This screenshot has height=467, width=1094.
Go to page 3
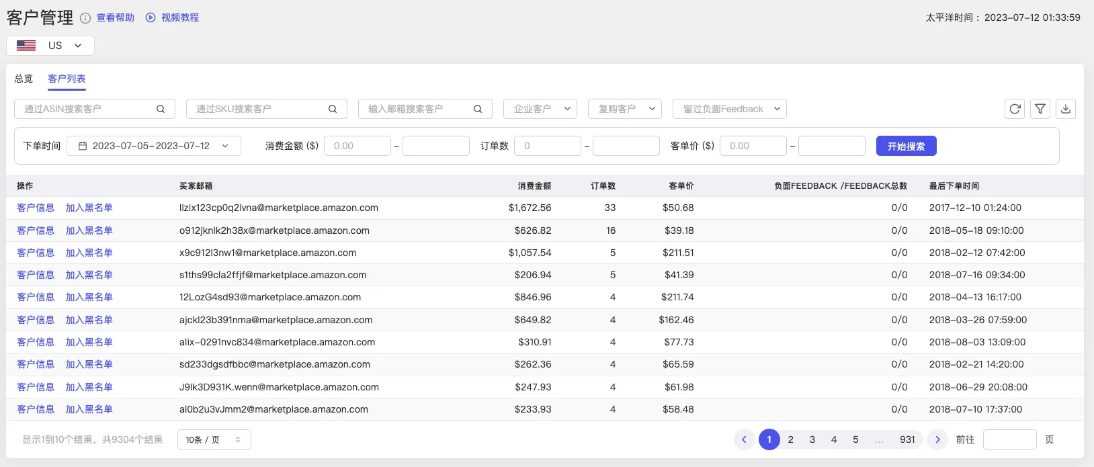click(x=812, y=439)
